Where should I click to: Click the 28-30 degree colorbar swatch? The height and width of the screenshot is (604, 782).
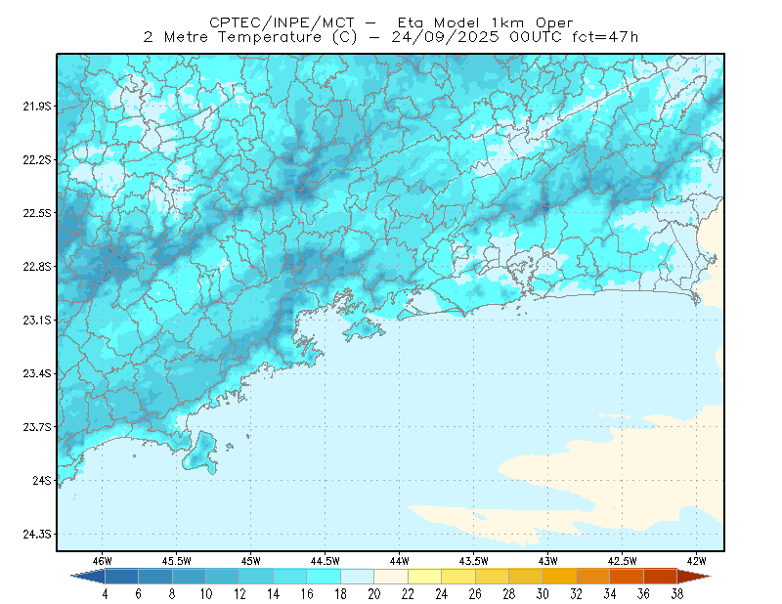click(x=526, y=577)
